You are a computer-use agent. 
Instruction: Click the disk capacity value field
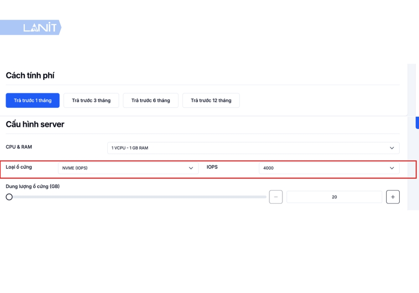pyautogui.click(x=334, y=197)
